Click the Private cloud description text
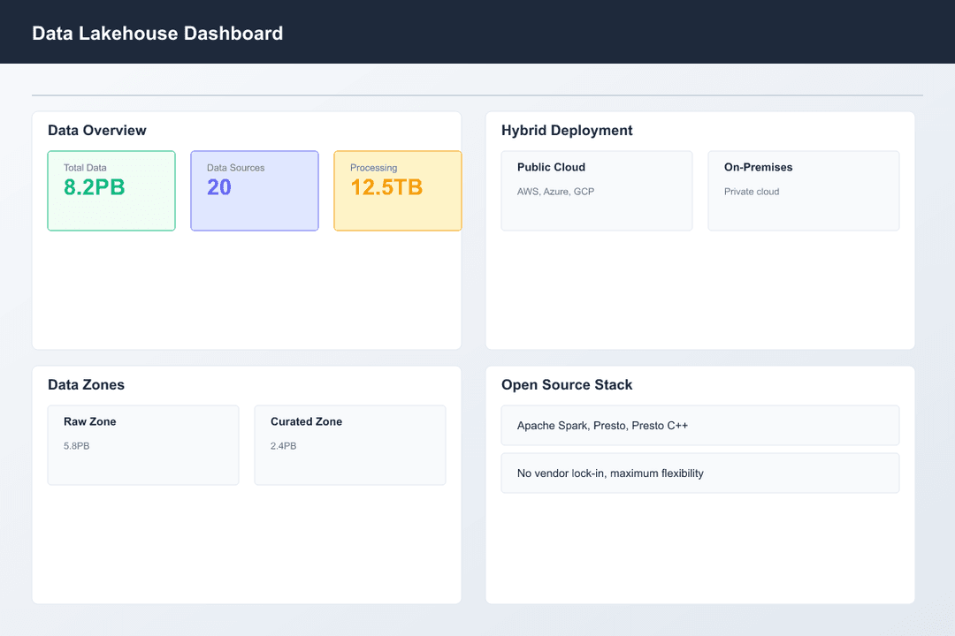Viewport: 955px width, 636px height. (x=752, y=192)
